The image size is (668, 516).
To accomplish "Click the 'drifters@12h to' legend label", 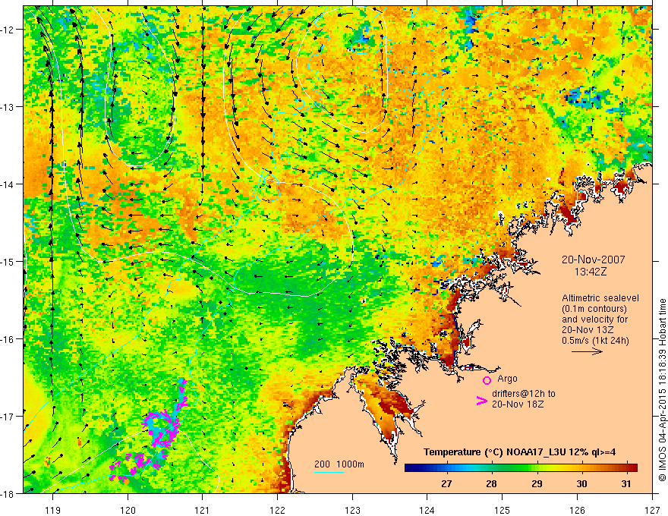I will coord(524,394).
